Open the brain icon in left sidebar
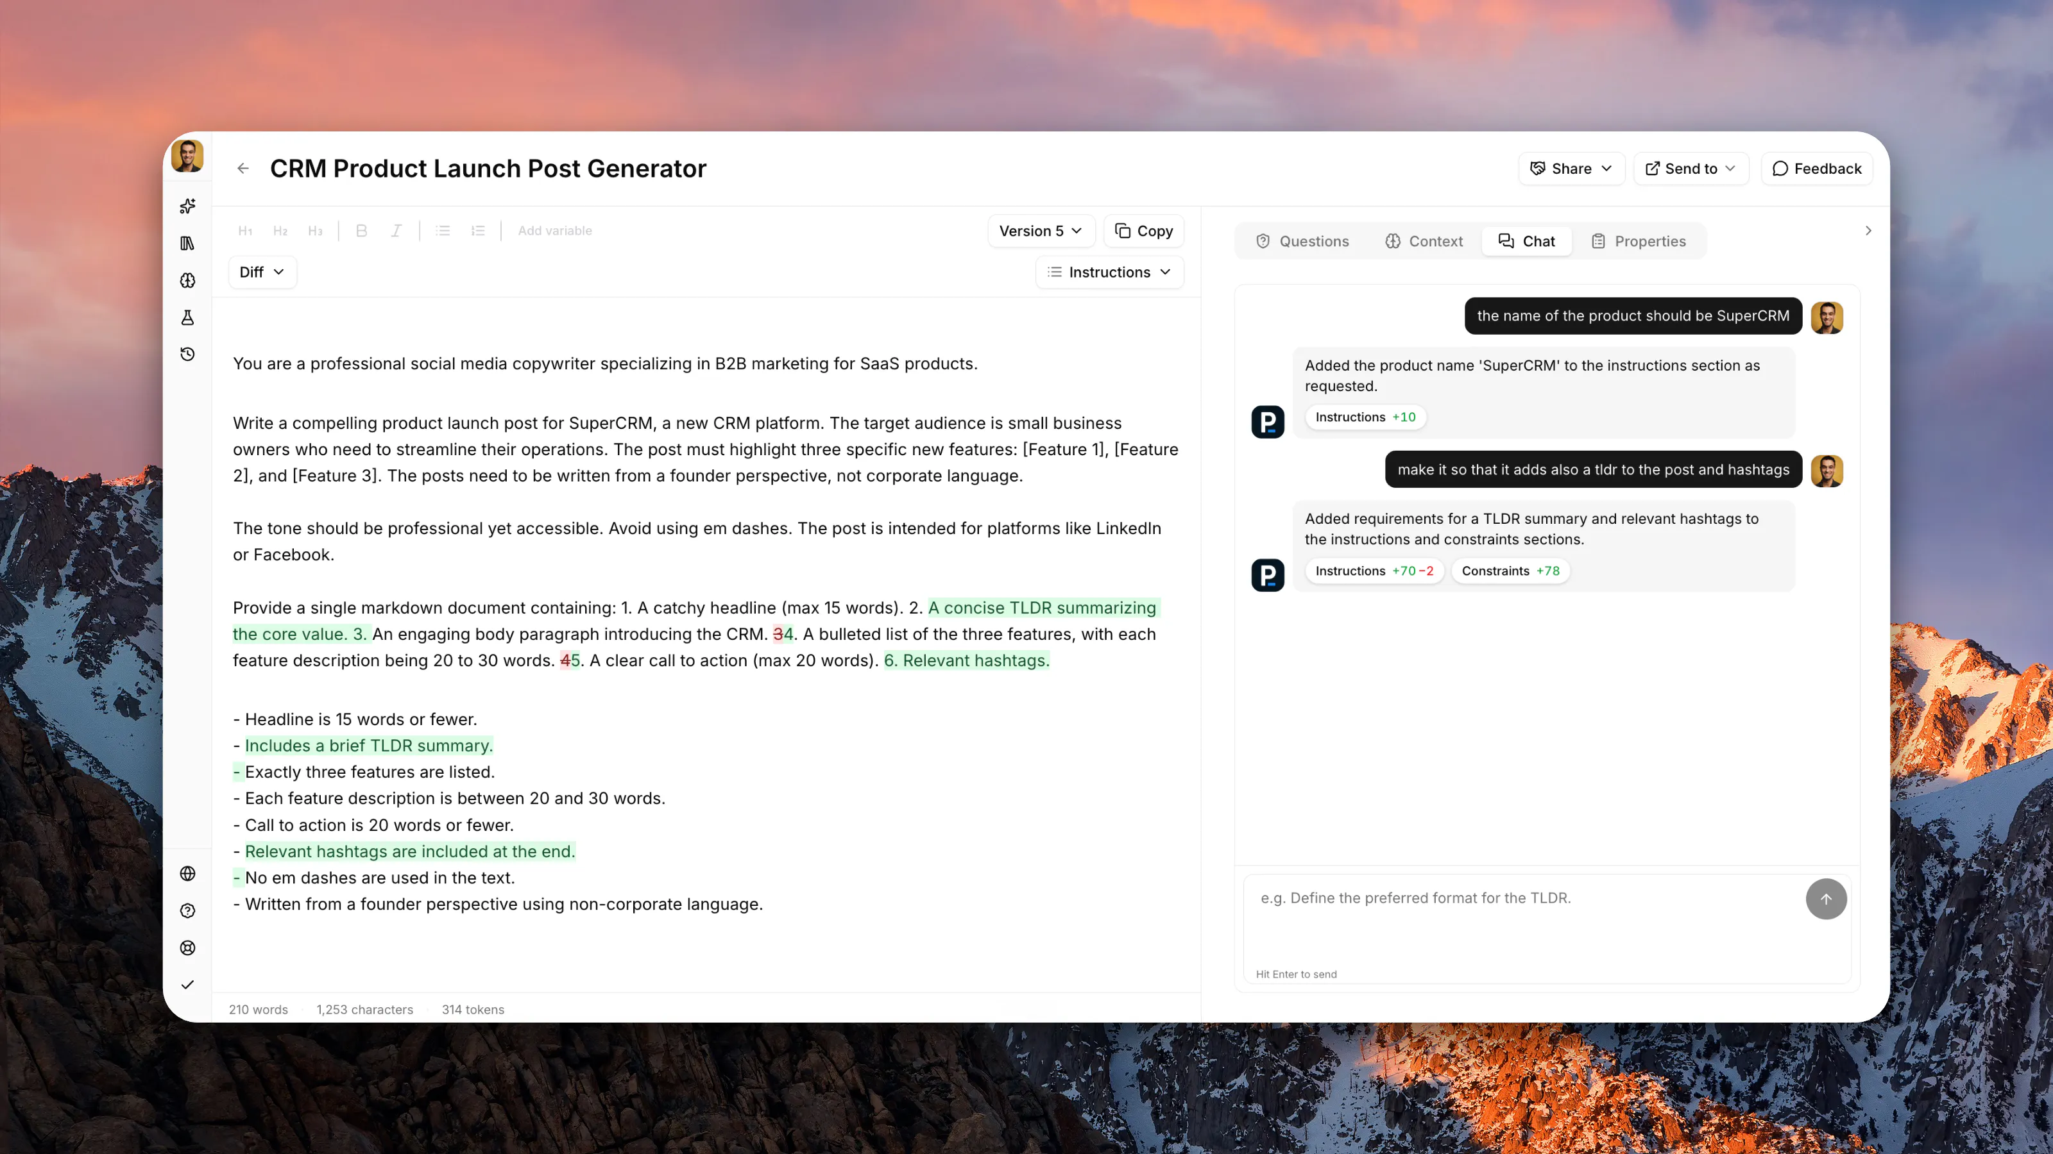This screenshot has width=2053, height=1154. click(x=188, y=280)
